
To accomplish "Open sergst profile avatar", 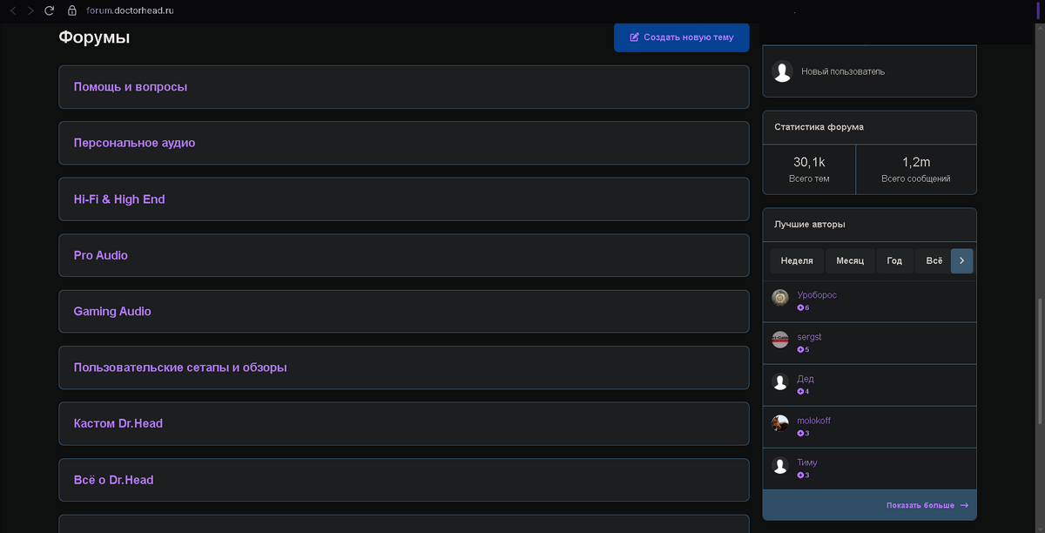I will tap(780, 340).
